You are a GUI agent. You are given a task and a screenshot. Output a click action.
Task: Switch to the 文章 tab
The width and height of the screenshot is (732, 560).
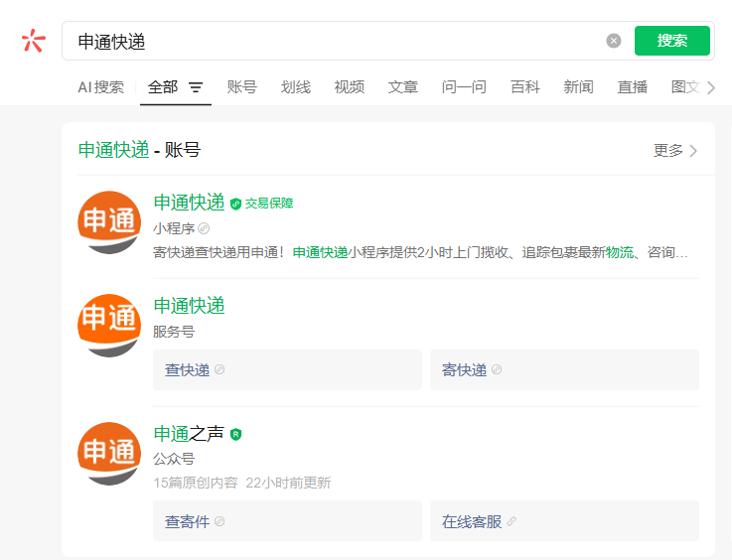pyautogui.click(x=402, y=87)
